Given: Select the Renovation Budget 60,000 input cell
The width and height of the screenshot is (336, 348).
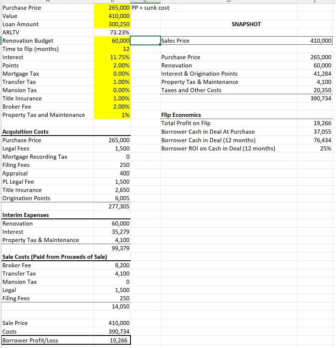Looking at the screenshot, I should tap(112, 41).
